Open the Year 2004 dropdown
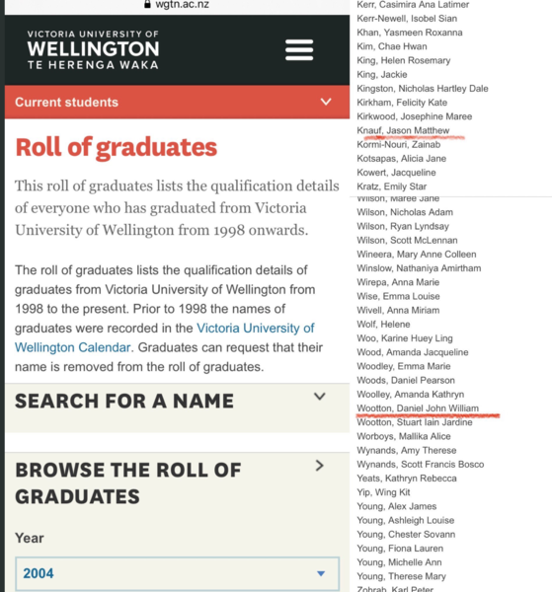The height and width of the screenshot is (592, 552). (x=177, y=573)
